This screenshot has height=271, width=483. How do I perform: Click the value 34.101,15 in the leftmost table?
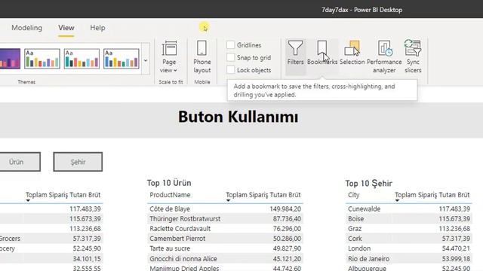coord(87,259)
